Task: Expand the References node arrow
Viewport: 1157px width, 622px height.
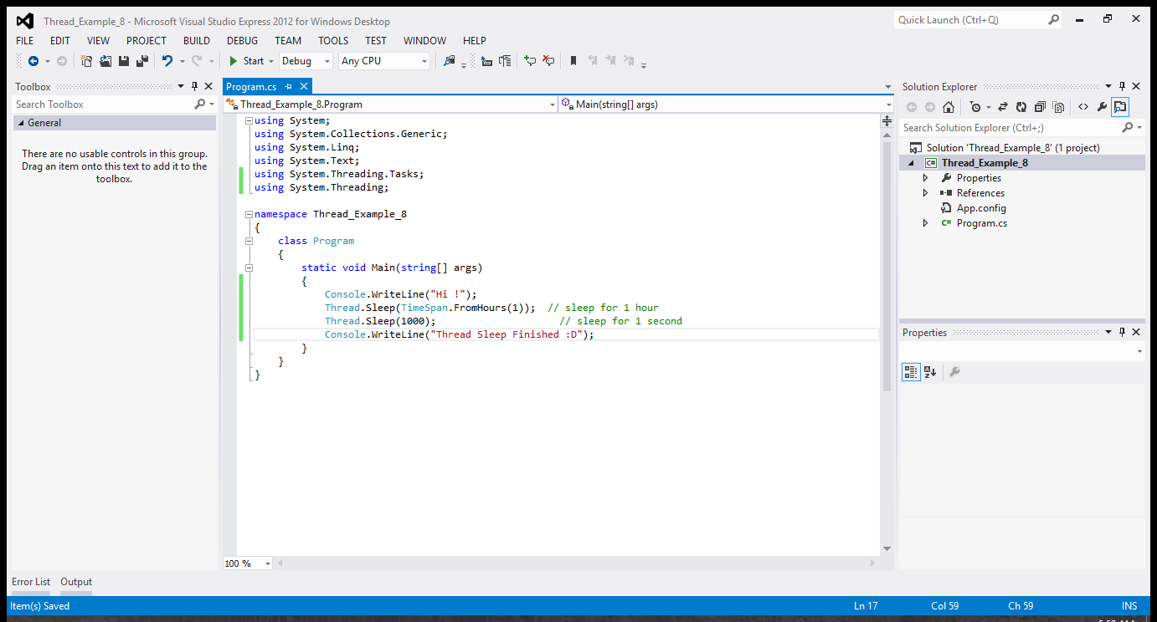Action: tap(925, 193)
